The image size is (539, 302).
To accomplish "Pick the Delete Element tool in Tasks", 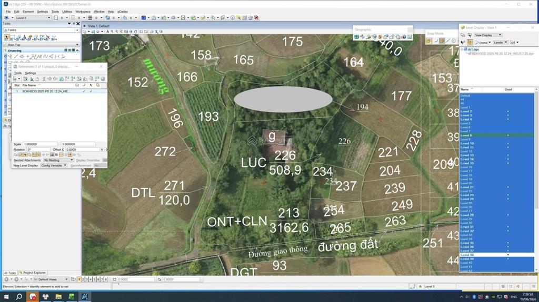I will [48, 37].
